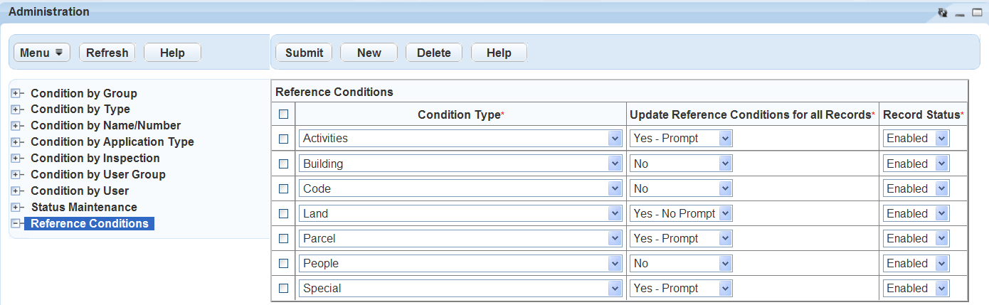The image size is (989, 305).
Task: Open the Menu dropdown button
Action: (41, 53)
